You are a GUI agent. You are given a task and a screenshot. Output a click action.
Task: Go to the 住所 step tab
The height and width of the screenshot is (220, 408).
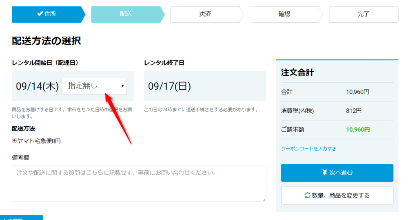pyautogui.click(x=49, y=14)
